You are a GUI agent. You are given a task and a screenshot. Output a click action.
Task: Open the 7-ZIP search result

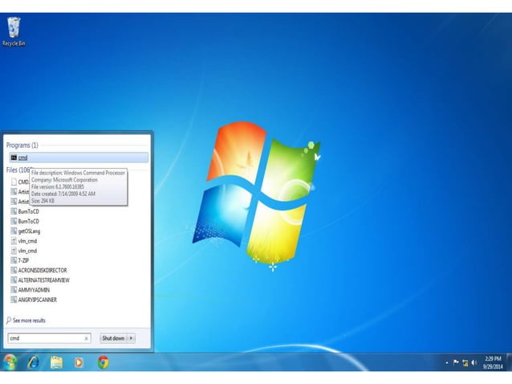20,260
